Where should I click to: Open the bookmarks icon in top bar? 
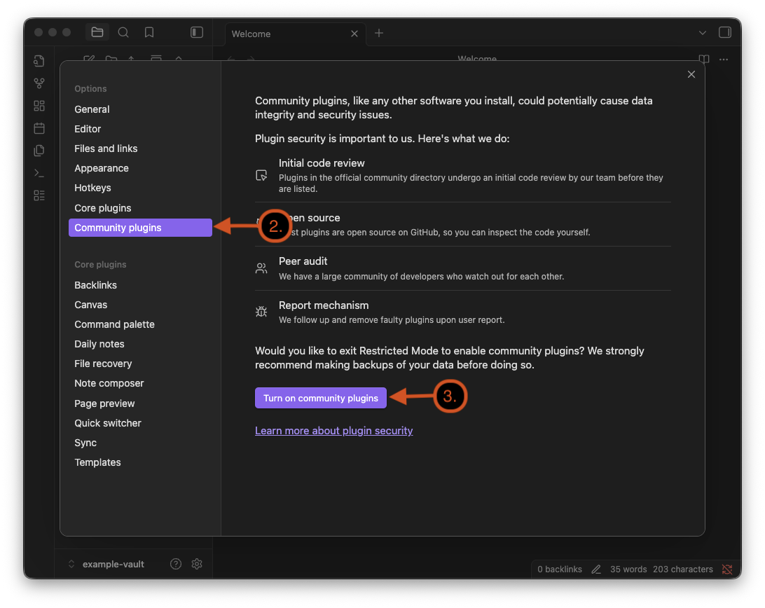coord(149,32)
